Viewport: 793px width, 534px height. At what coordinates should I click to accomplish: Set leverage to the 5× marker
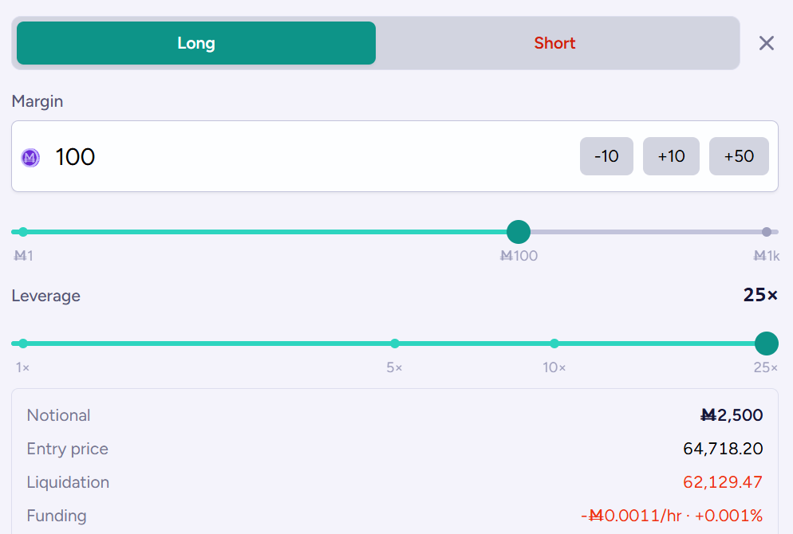click(395, 344)
